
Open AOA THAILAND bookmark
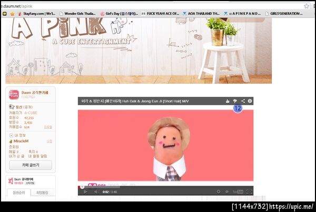201,14
